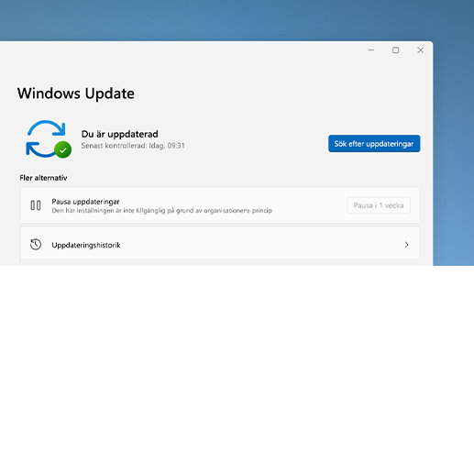
Task: Maximize the Settings window
Action: 396,50
